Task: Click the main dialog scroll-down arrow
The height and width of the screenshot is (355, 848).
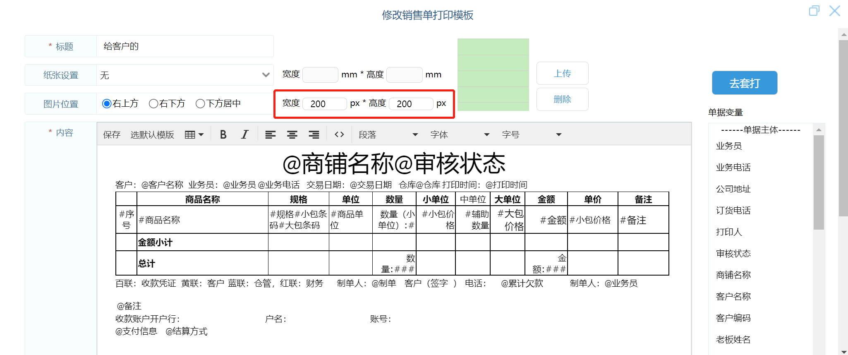Action: pos(843,351)
